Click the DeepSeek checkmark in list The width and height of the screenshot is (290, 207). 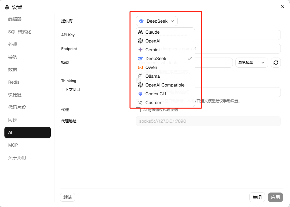(190, 59)
